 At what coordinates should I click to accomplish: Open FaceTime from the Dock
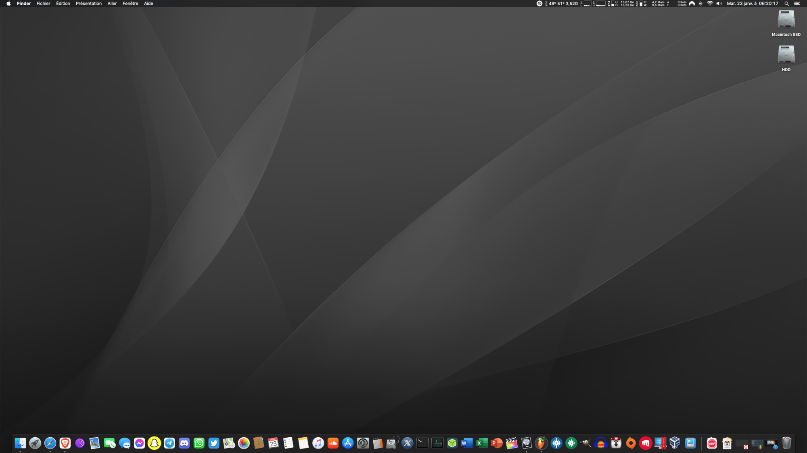pos(110,443)
